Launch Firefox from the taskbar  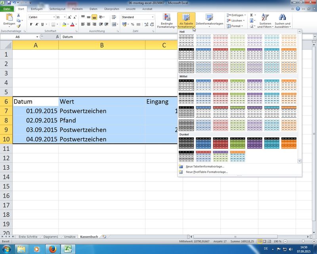click(x=52, y=249)
